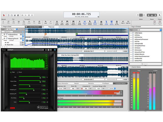Open the Mastering Reverb window Preset dropdown
The width and height of the screenshot is (163, 122).
click(x=25, y=50)
